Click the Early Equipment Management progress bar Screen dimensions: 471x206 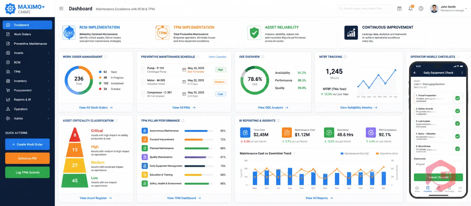point(199,166)
